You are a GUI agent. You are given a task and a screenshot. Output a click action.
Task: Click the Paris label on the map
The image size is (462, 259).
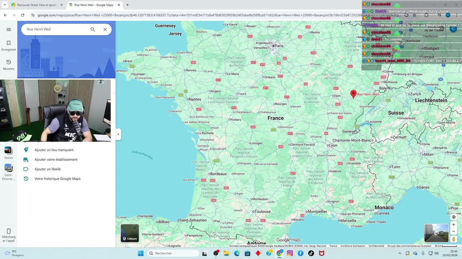tap(279, 46)
